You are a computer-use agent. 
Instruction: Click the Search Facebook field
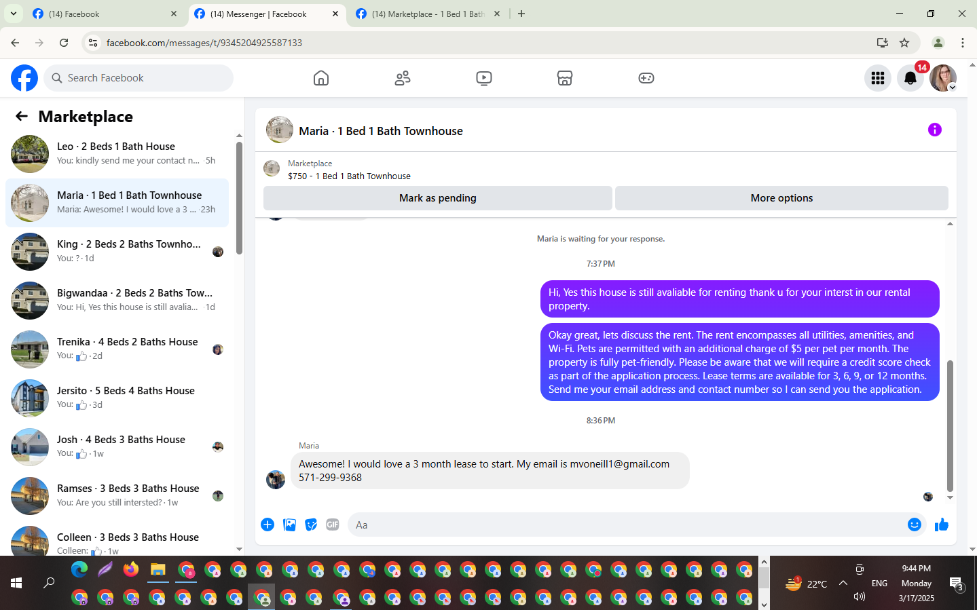pyautogui.click(x=139, y=78)
